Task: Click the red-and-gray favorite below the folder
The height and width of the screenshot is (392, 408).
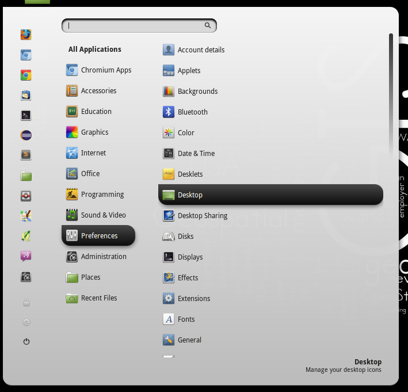Action: click(x=26, y=196)
